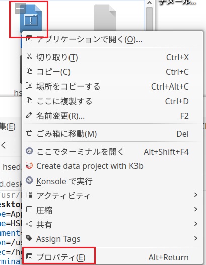Image resolution: width=206 pixels, height=265 pixels.
Task: Open the Assign Tags submenu arrow
Action: pyautogui.click(x=196, y=238)
